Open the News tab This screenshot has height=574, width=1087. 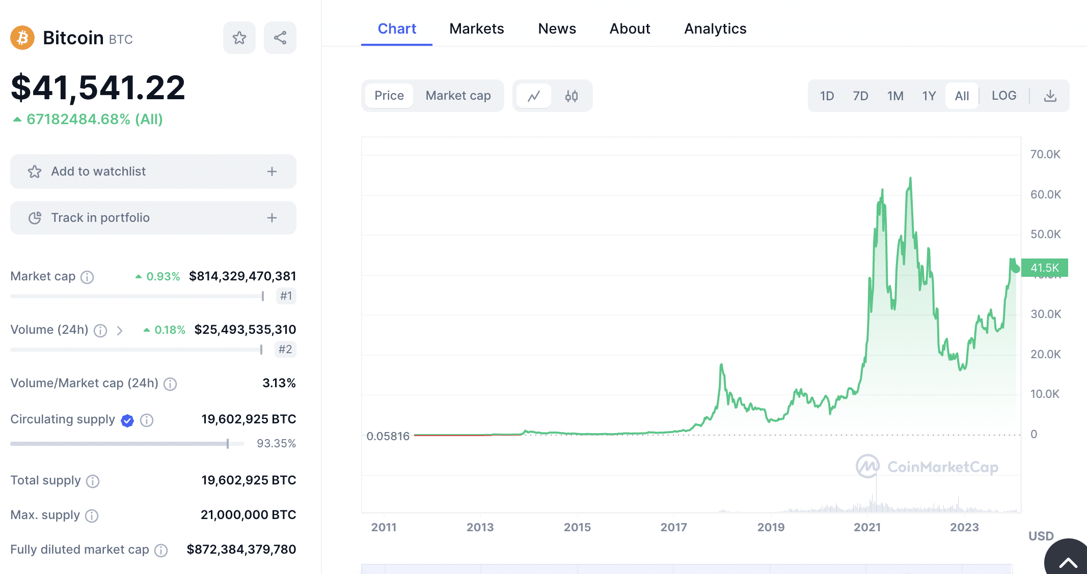(x=557, y=28)
